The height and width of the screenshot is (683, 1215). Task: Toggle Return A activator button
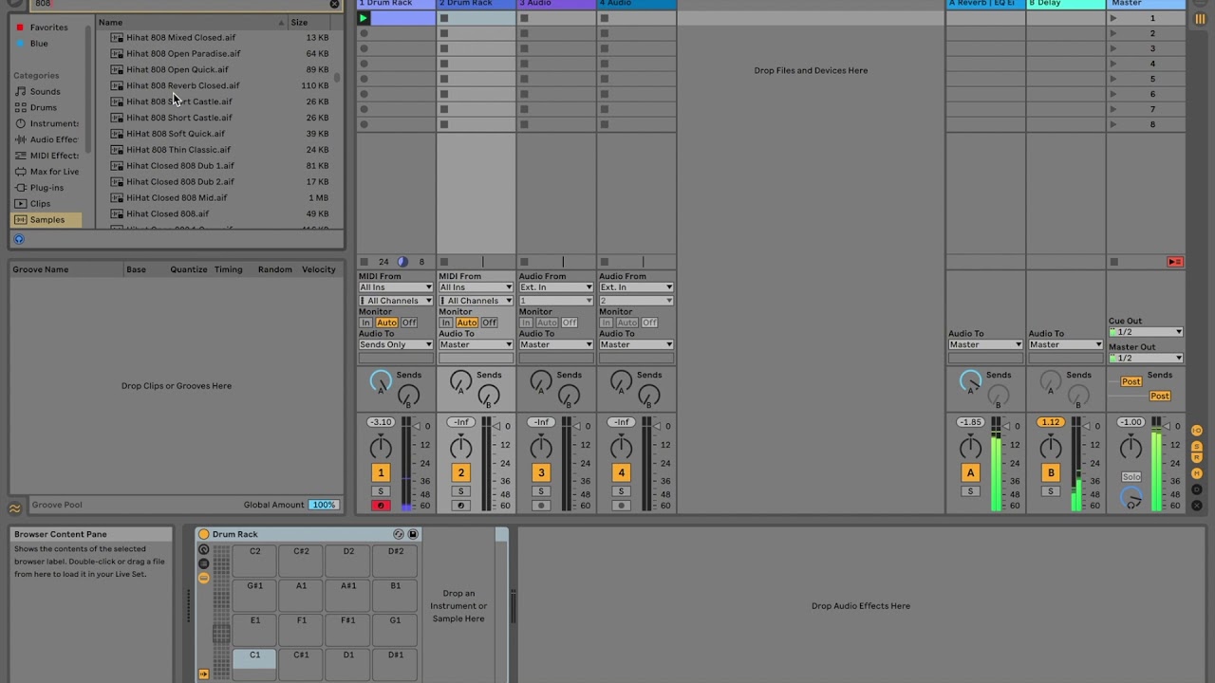click(x=970, y=472)
